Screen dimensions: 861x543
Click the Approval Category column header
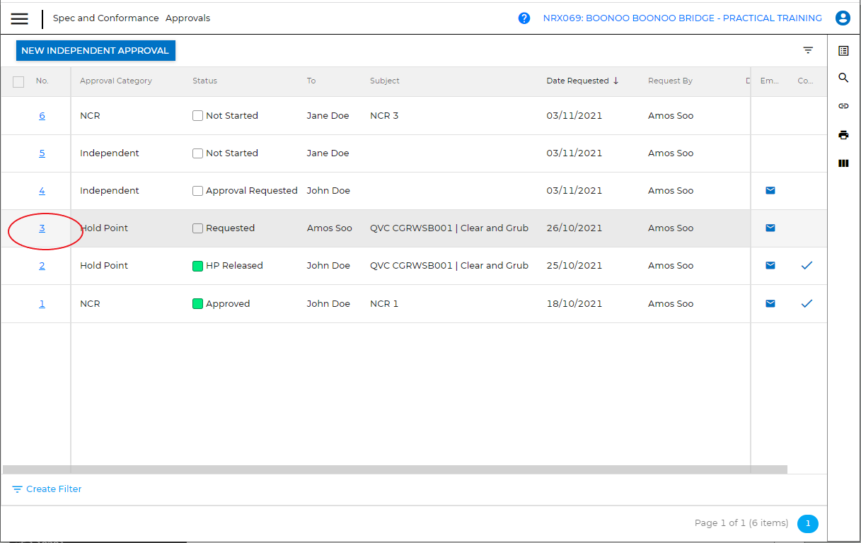116,81
